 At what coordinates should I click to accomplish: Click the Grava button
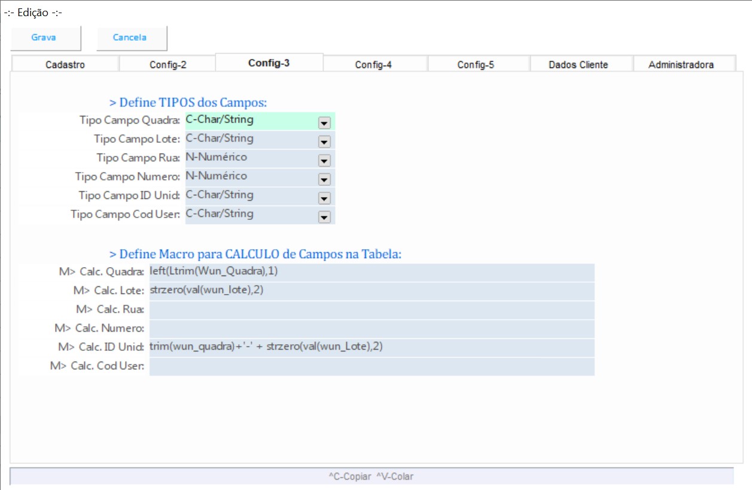coord(44,38)
